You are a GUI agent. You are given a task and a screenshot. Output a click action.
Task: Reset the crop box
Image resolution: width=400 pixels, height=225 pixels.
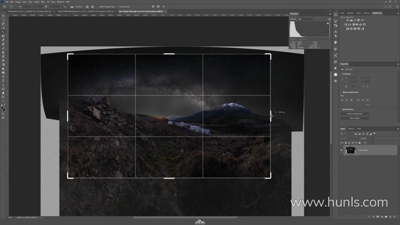click(153, 7)
